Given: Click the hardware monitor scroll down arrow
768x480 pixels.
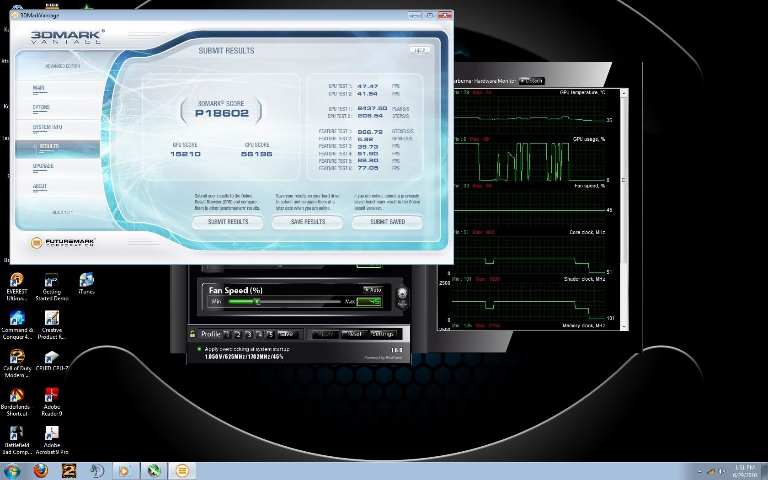Looking at the screenshot, I should click(x=624, y=327).
